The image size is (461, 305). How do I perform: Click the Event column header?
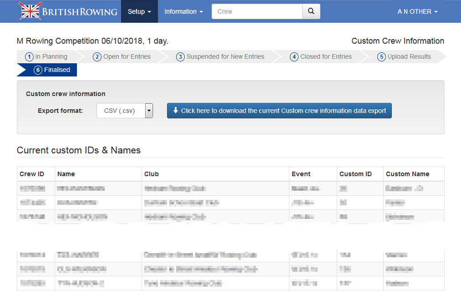click(x=301, y=174)
